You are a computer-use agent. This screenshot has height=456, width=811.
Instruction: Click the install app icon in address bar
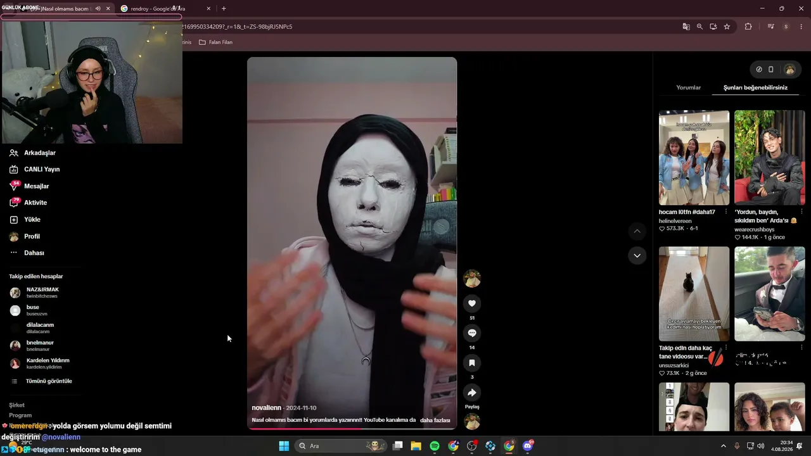(x=713, y=27)
